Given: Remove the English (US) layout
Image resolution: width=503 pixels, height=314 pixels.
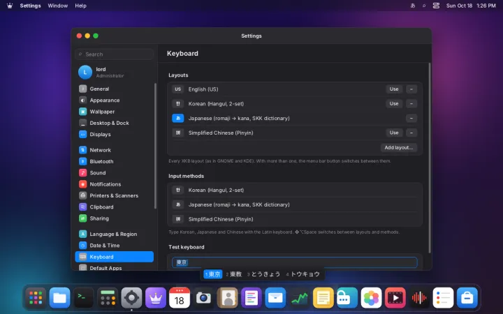Looking at the screenshot, I should pos(411,89).
